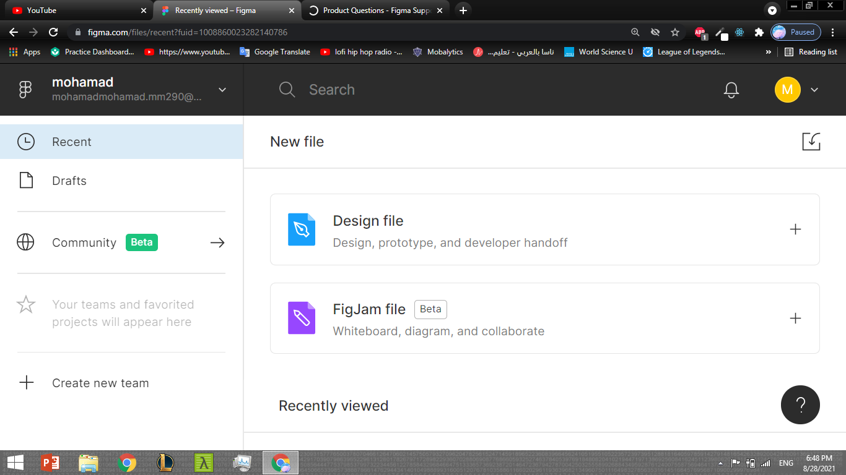
Task: Open PowerPoint from the taskbar
Action: click(50, 463)
